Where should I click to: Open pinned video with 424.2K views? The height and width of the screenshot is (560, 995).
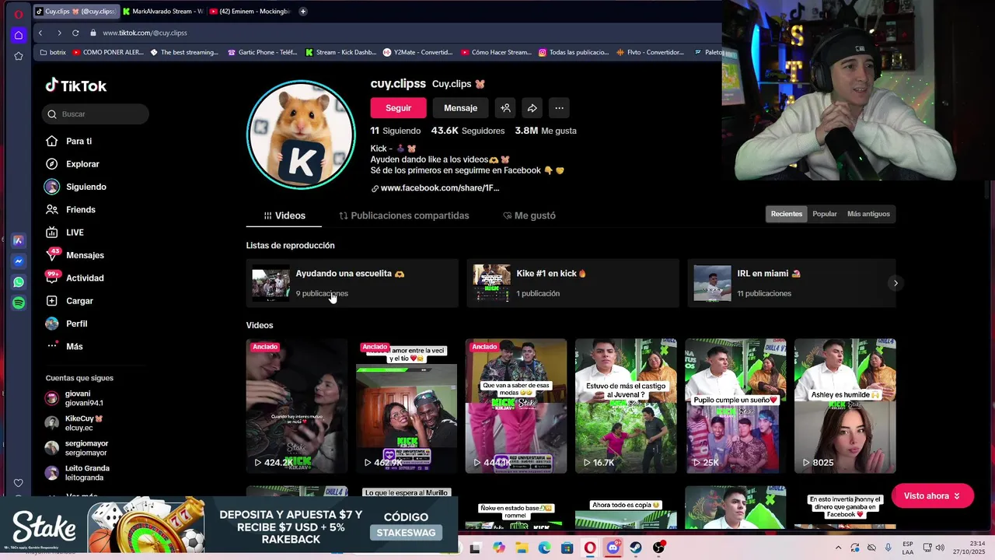[x=297, y=405]
